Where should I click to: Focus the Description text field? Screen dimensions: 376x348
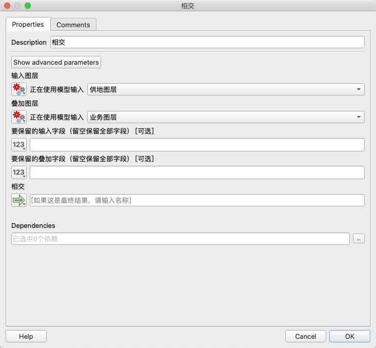point(207,42)
